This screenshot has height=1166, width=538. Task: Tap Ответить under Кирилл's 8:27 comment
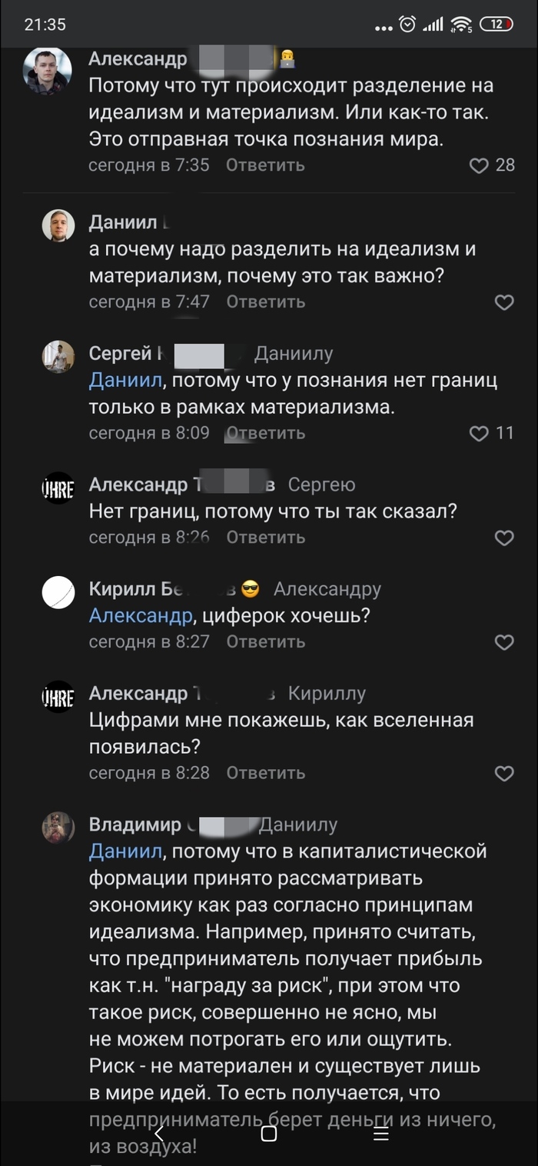coord(265,642)
